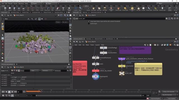The height and width of the screenshot is (100, 179).
Task: Click the Group field in Geometry Spreadsheet
Action: tap(27, 71)
